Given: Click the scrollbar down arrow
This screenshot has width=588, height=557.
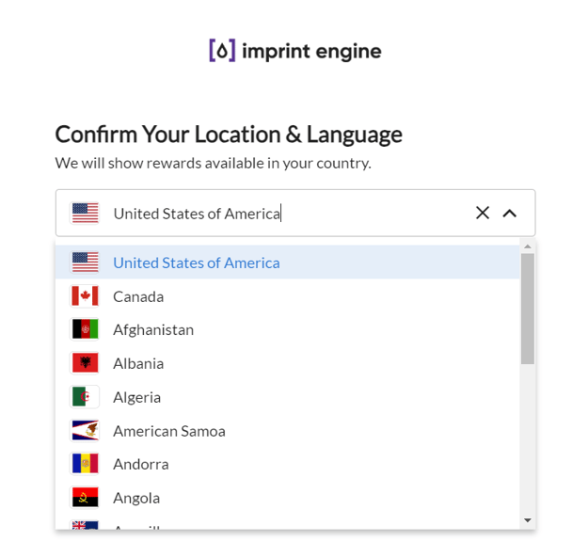Looking at the screenshot, I should click(x=528, y=520).
